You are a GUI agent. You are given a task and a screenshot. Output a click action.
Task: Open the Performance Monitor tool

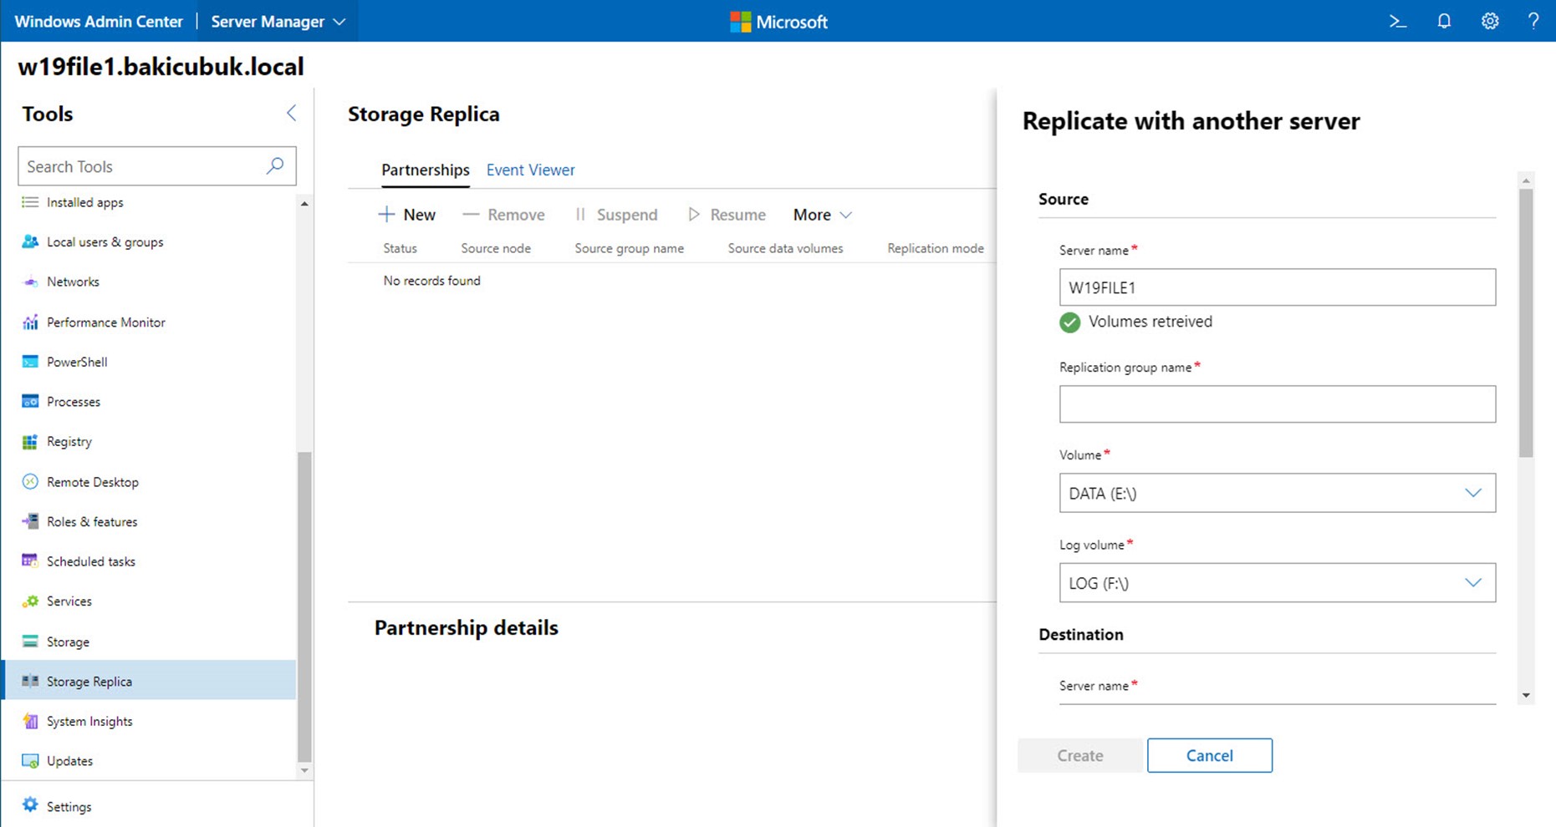(150, 322)
